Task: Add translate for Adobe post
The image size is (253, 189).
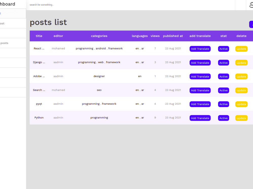Action: pyautogui.click(x=200, y=77)
